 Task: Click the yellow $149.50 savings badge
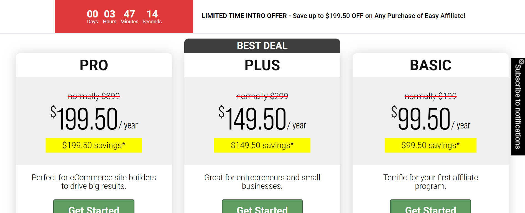pos(262,145)
